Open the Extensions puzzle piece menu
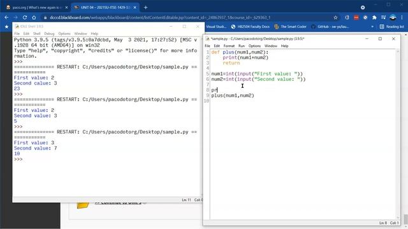 374,17
